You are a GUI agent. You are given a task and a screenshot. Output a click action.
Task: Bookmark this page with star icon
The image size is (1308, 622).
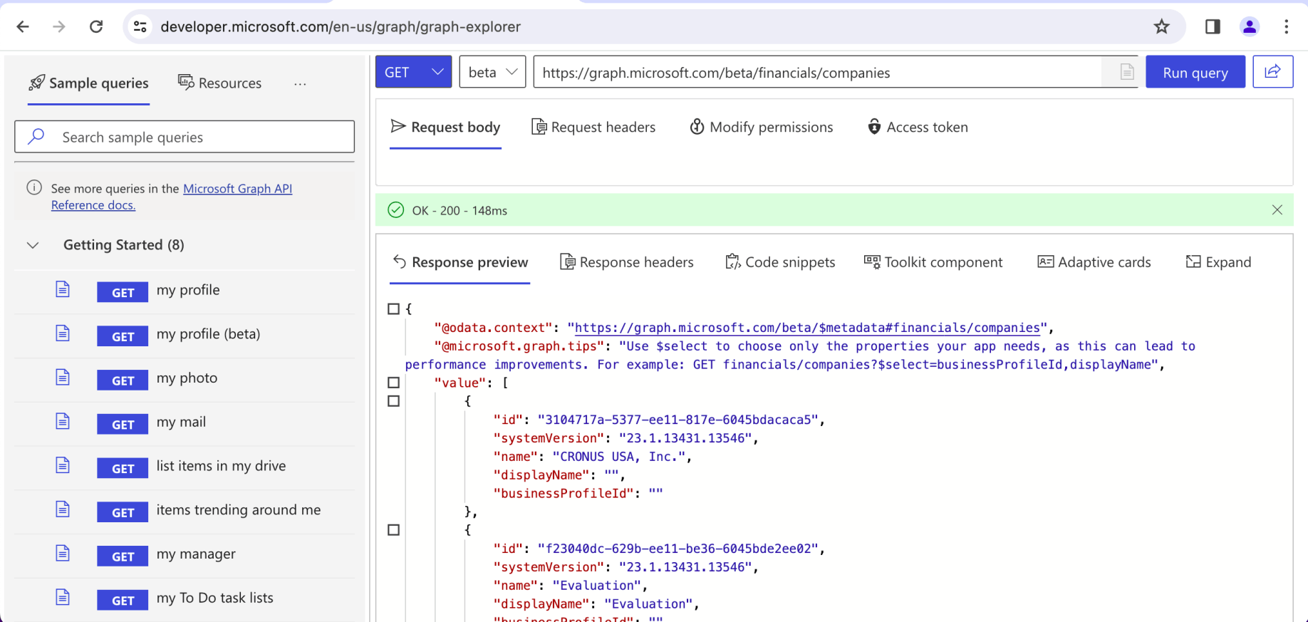[x=1161, y=27]
